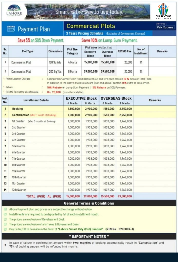Click the 'Plot Size Category' column header
Image resolution: width=178 pixels, height=262 pixels.
(x=72, y=51)
